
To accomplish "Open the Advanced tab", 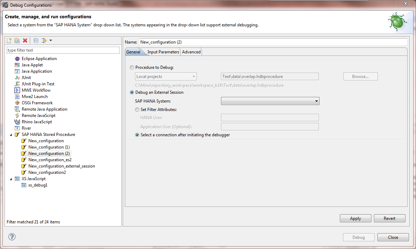I will (191, 52).
